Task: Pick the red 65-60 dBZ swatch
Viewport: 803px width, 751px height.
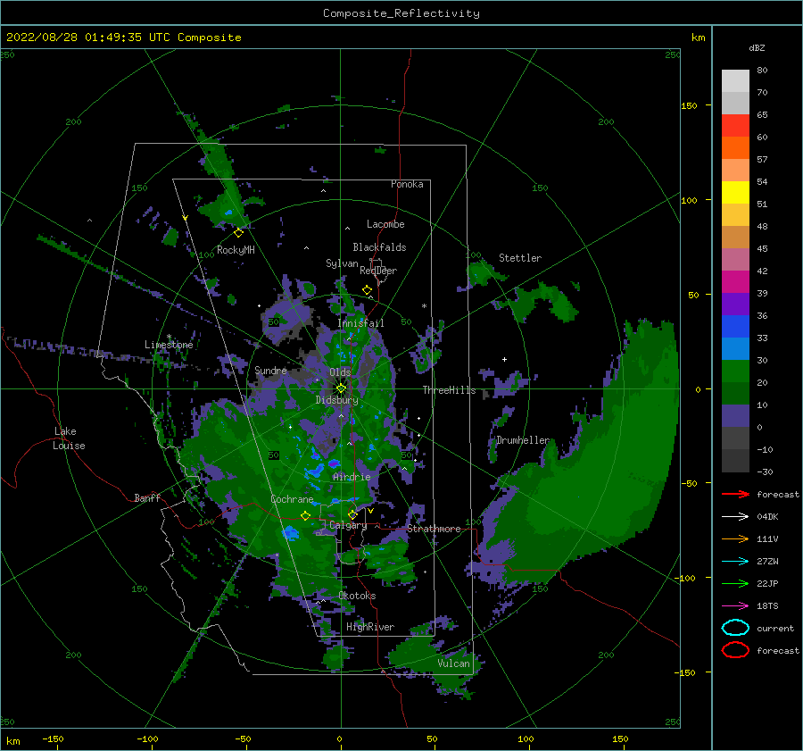Action: pyautogui.click(x=735, y=126)
